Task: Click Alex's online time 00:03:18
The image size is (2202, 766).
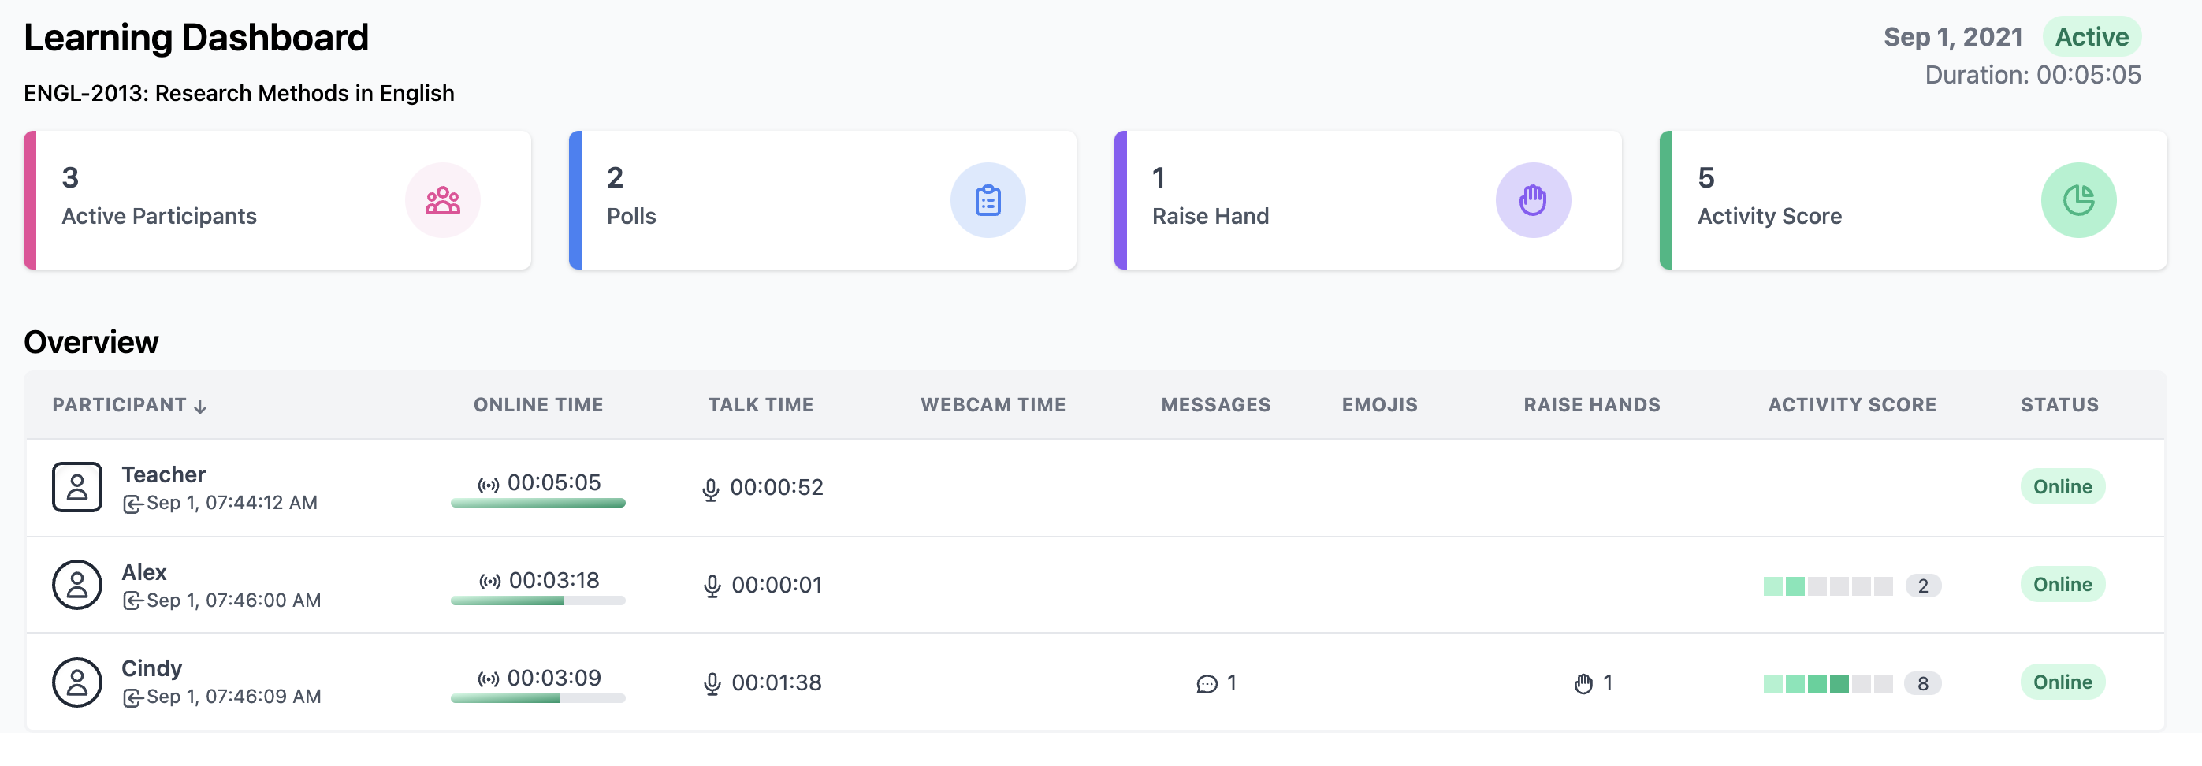Action: tap(554, 581)
